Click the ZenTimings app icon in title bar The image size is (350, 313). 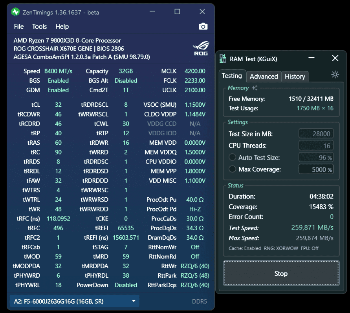[x=15, y=12]
